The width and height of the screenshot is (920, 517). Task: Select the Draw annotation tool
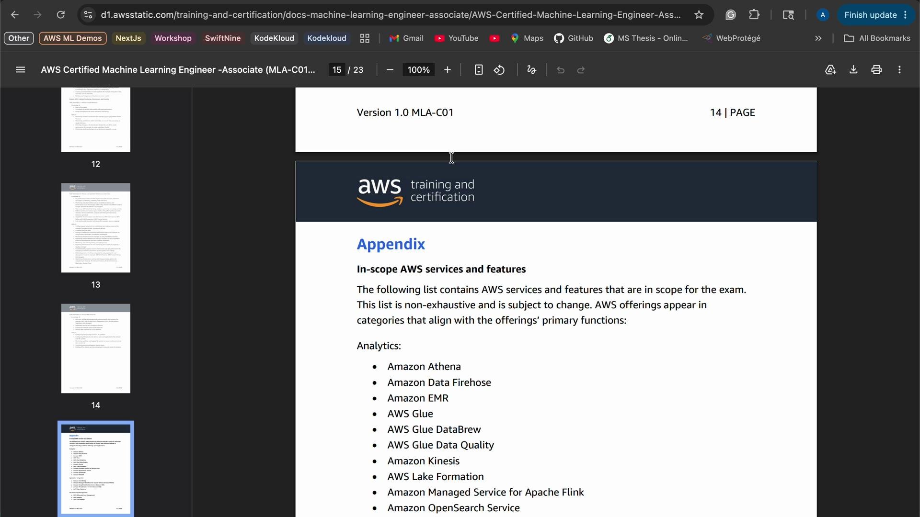531,70
